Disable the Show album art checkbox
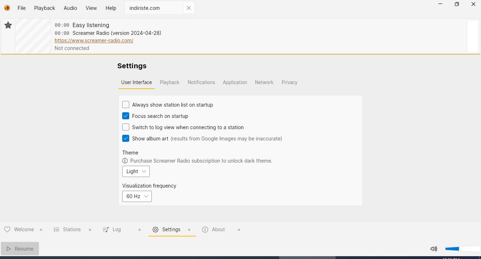The image size is (481, 259). [x=126, y=138]
